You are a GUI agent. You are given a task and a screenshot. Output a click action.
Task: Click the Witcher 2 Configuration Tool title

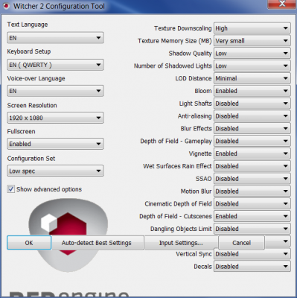(59, 6)
